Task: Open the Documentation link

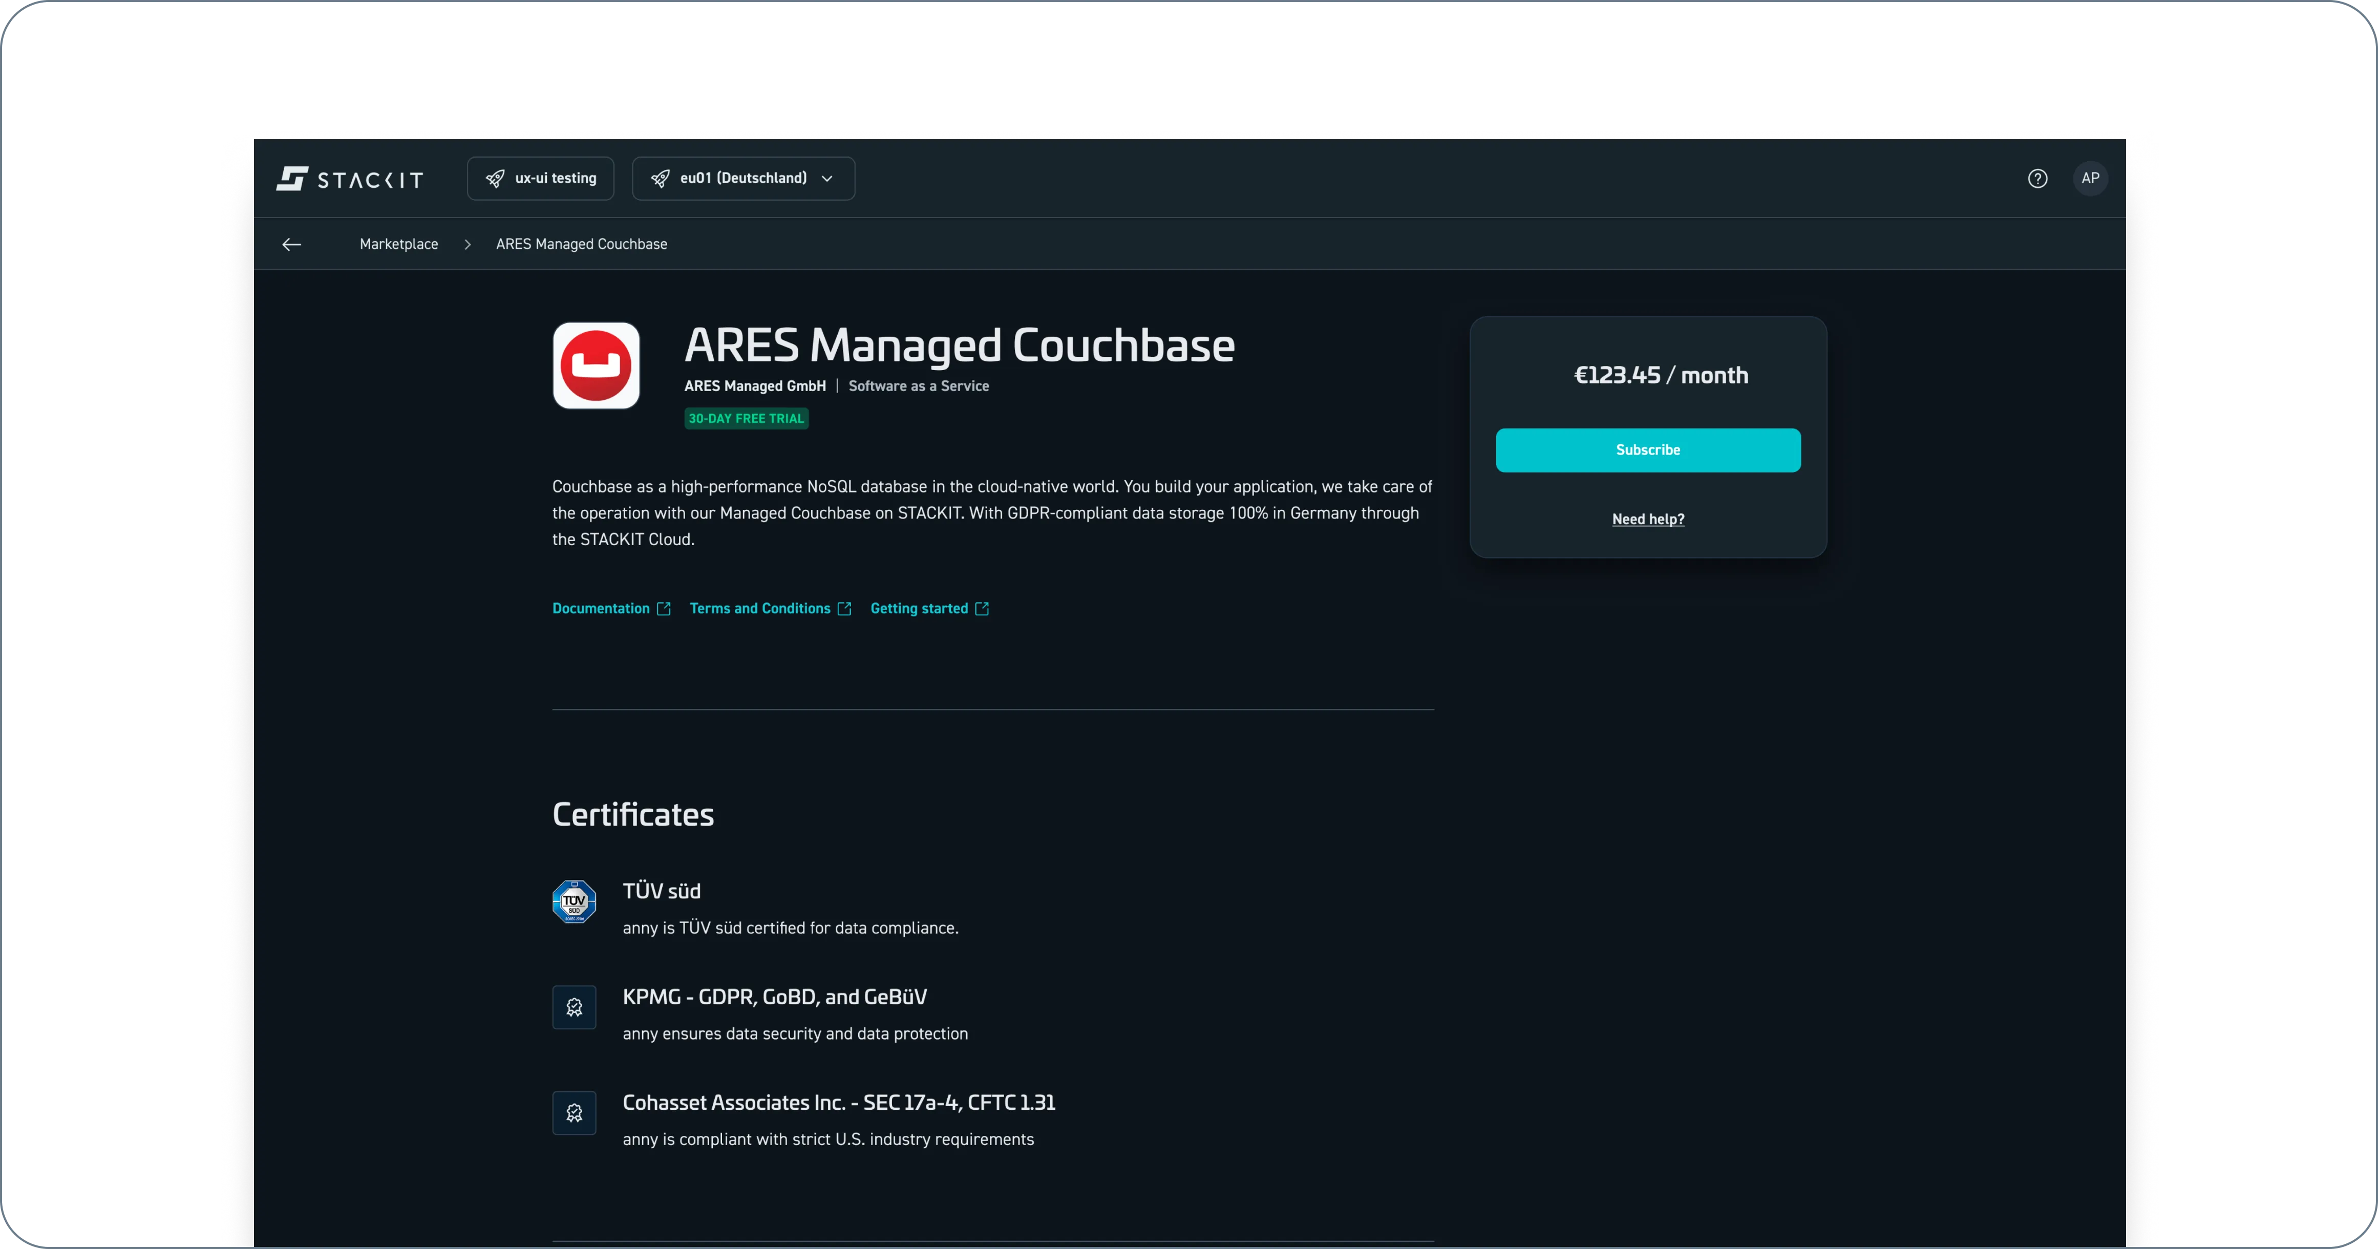Action: [x=601, y=608]
